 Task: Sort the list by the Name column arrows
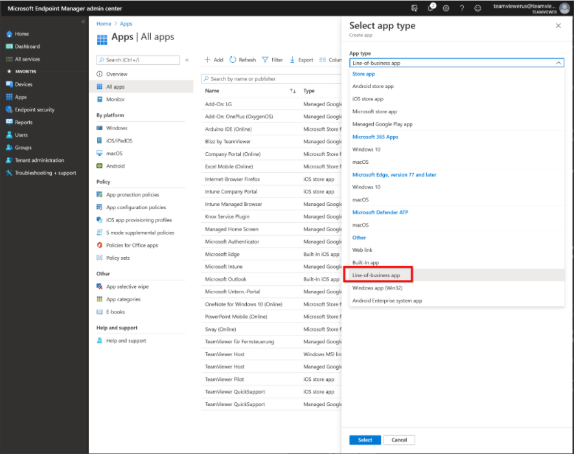293,91
